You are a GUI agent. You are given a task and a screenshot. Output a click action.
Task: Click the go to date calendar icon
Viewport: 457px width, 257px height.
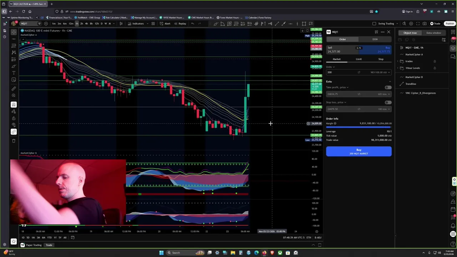(x=72, y=237)
